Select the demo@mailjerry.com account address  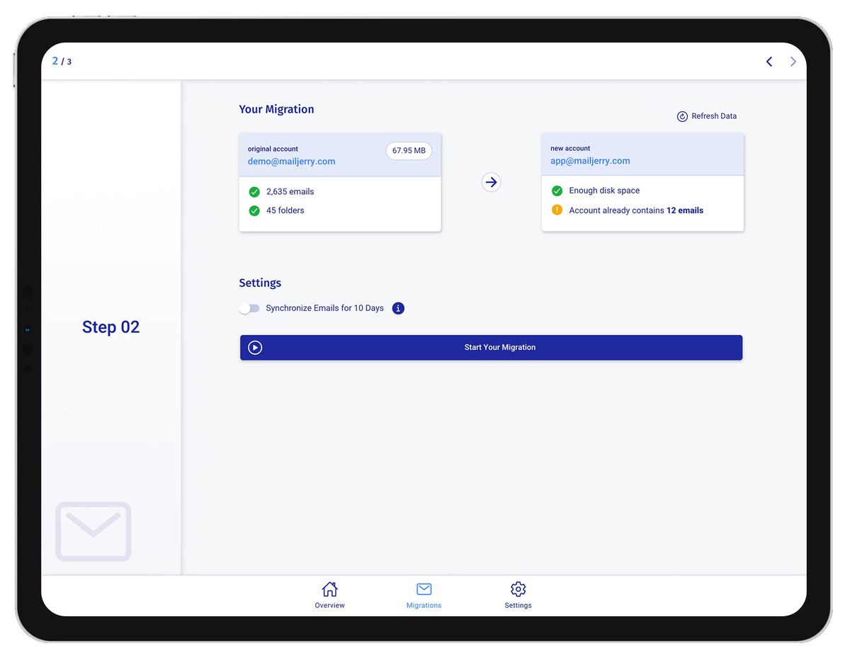pyautogui.click(x=291, y=161)
